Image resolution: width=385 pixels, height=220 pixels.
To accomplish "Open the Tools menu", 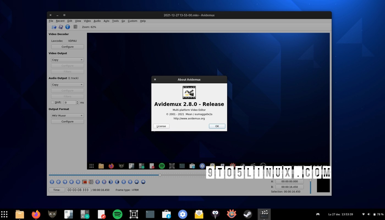I will [x=116, y=21].
